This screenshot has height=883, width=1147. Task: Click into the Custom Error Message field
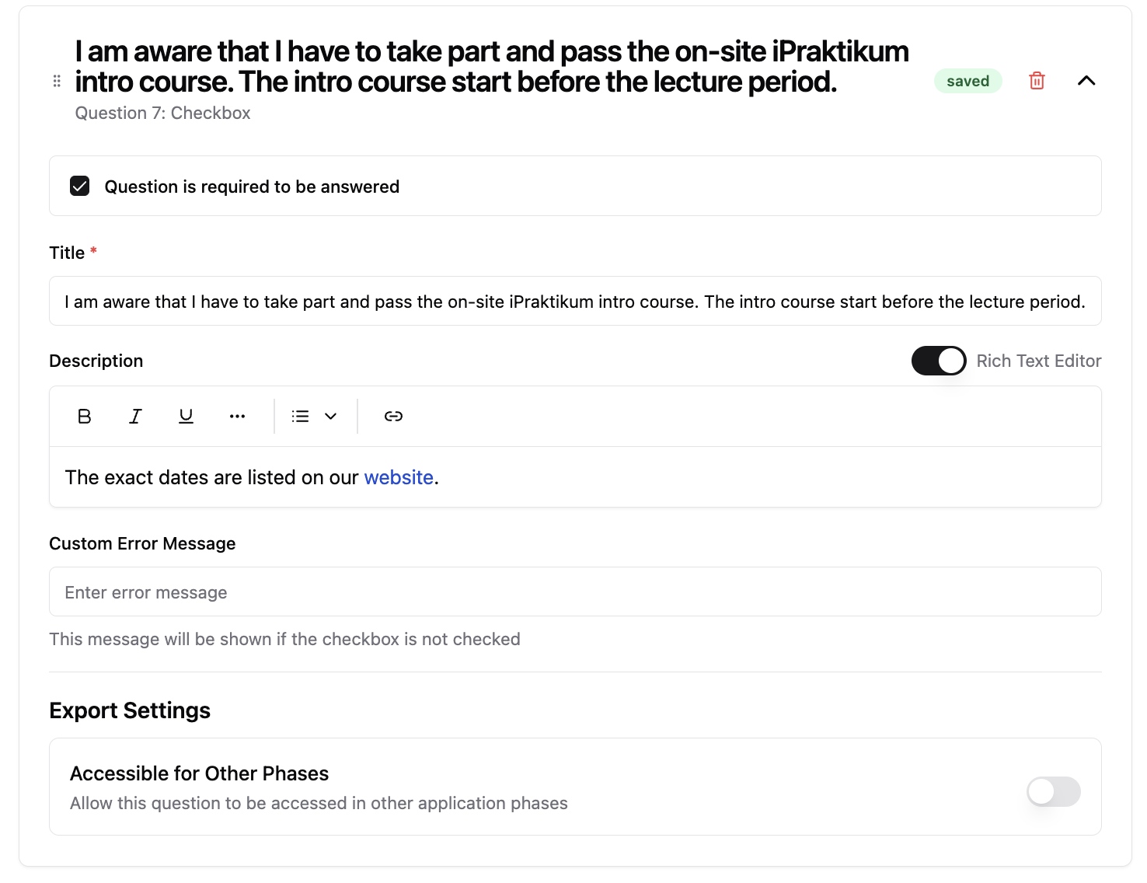tap(575, 592)
